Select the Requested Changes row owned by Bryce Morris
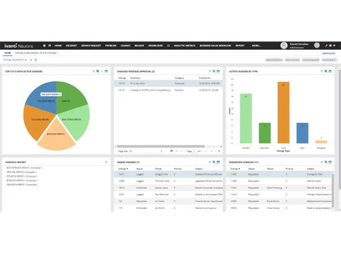 [279, 201]
